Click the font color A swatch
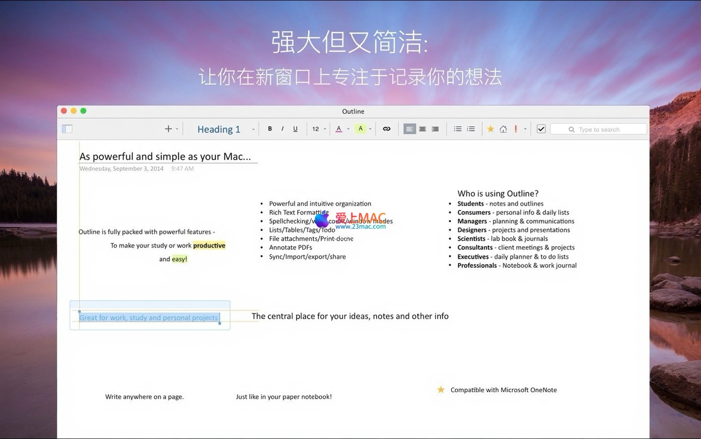The height and width of the screenshot is (439, 701). (339, 129)
